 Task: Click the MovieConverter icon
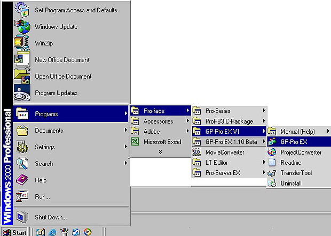click(x=196, y=152)
